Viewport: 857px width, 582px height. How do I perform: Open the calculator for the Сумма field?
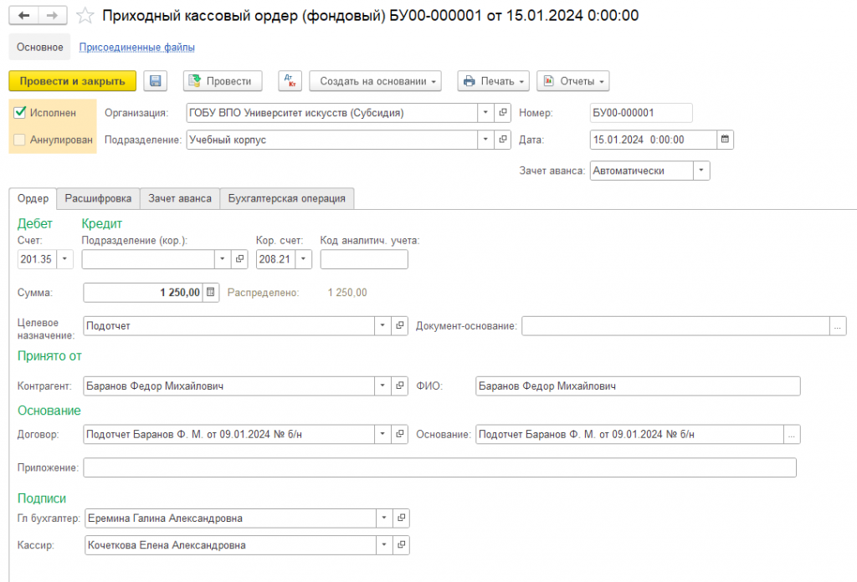(x=210, y=293)
